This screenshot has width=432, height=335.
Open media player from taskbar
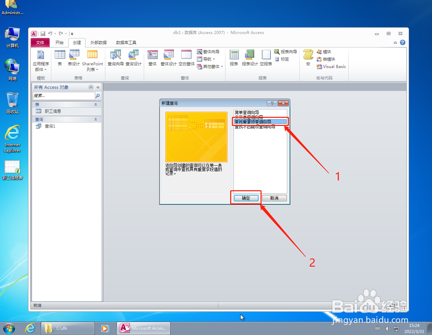[105, 328]
